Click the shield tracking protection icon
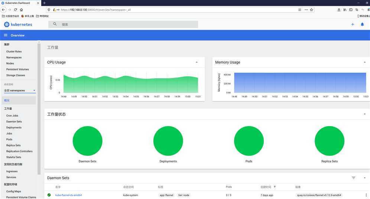The height and width of the screenshot is (199, 370). click(49, 10)
